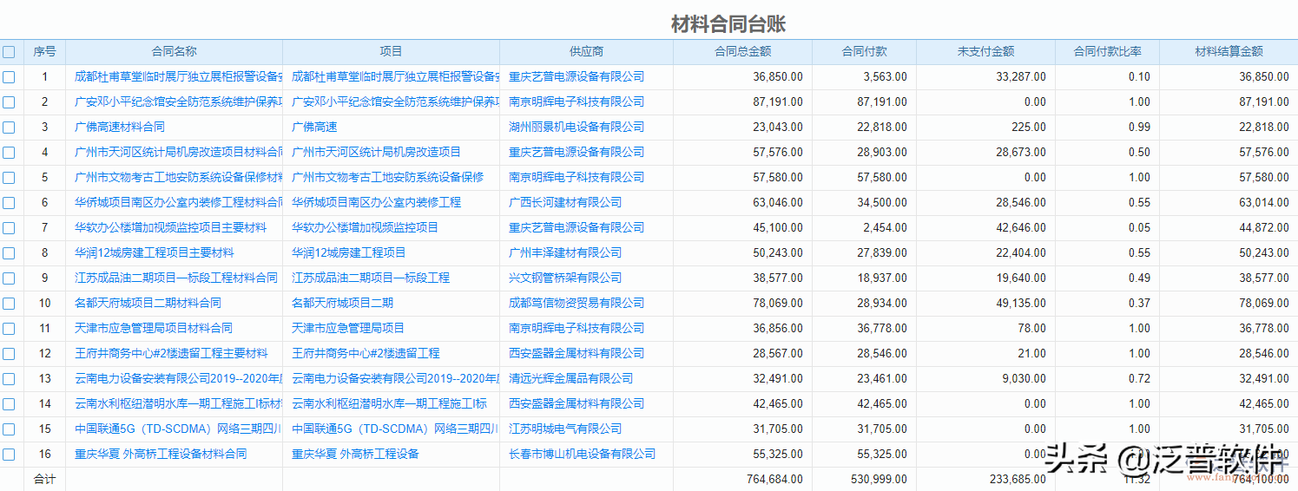Check the checkbox for row 11
Viewport: 1298px width, 491px height.
click(x=9, y=329)
